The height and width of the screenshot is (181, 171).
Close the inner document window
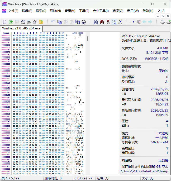click(x=168, y=16)
